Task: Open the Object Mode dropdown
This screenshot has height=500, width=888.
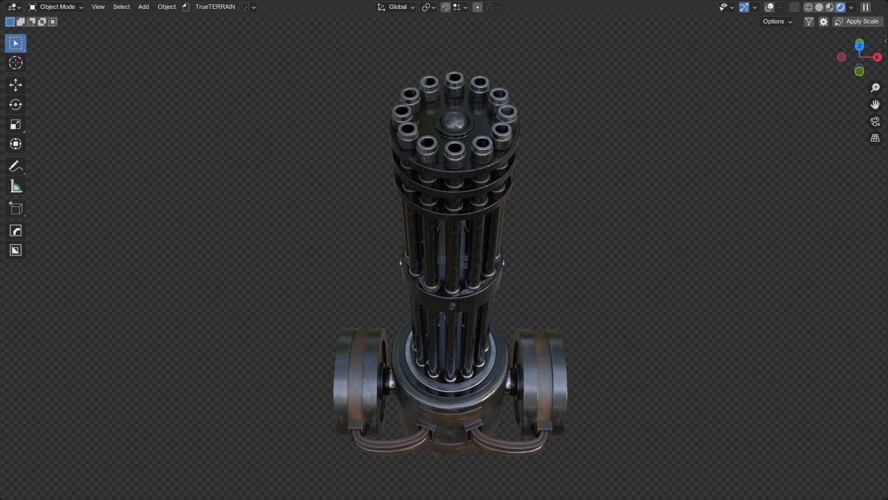Action: click(x=56, y=7)
